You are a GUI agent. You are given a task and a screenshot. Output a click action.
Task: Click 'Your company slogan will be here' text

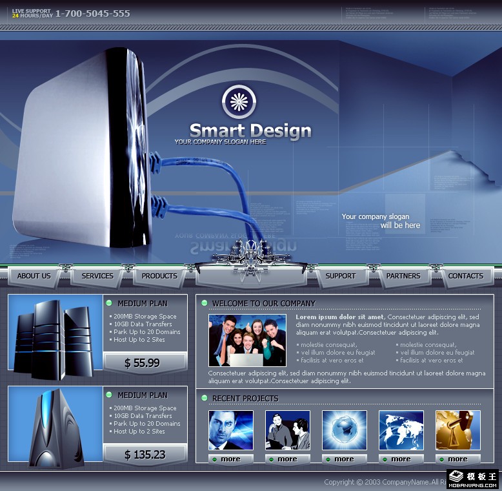[381, 221]
